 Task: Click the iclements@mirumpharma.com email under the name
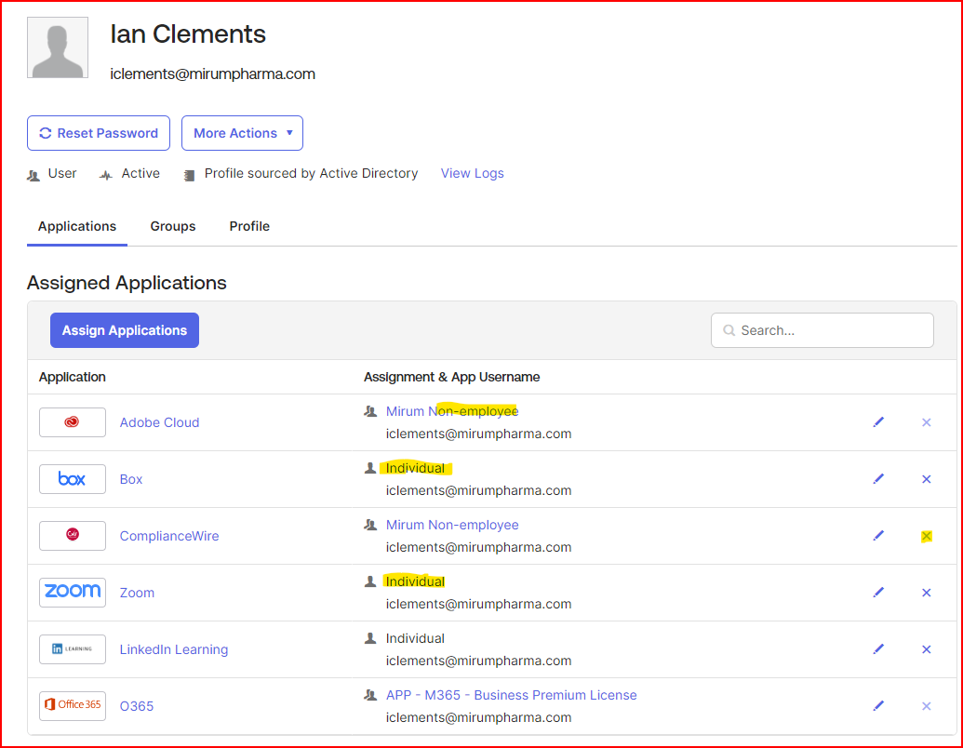(212, 73)
